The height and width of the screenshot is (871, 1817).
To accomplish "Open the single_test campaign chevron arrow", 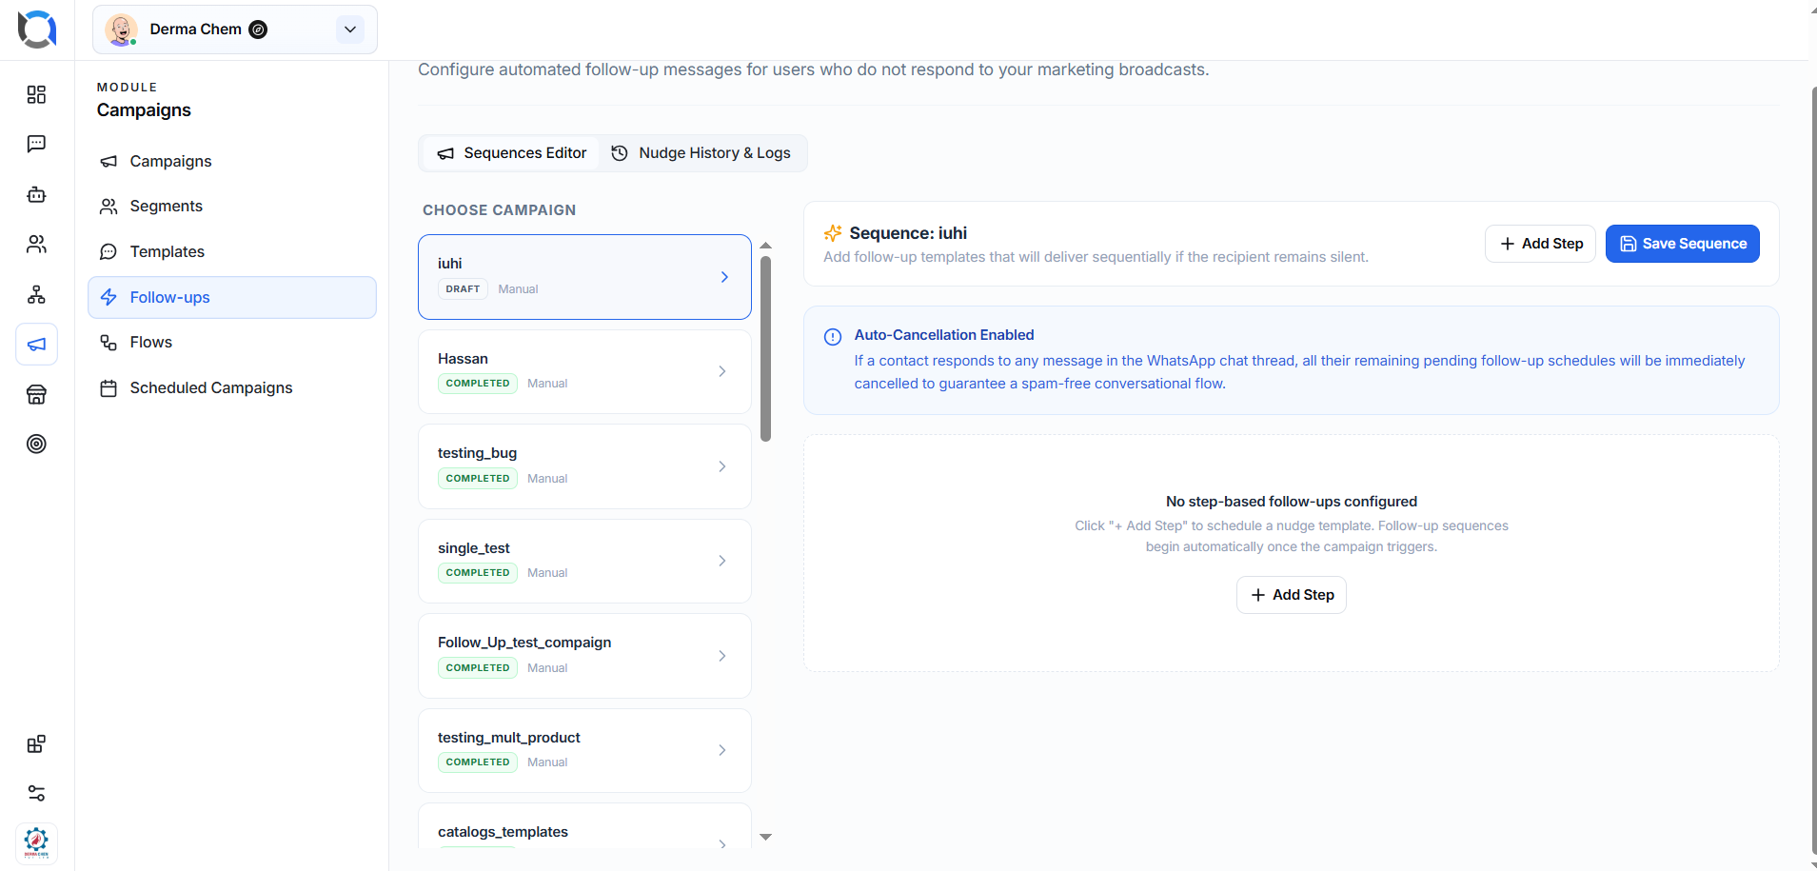I will tap(722, 561).
